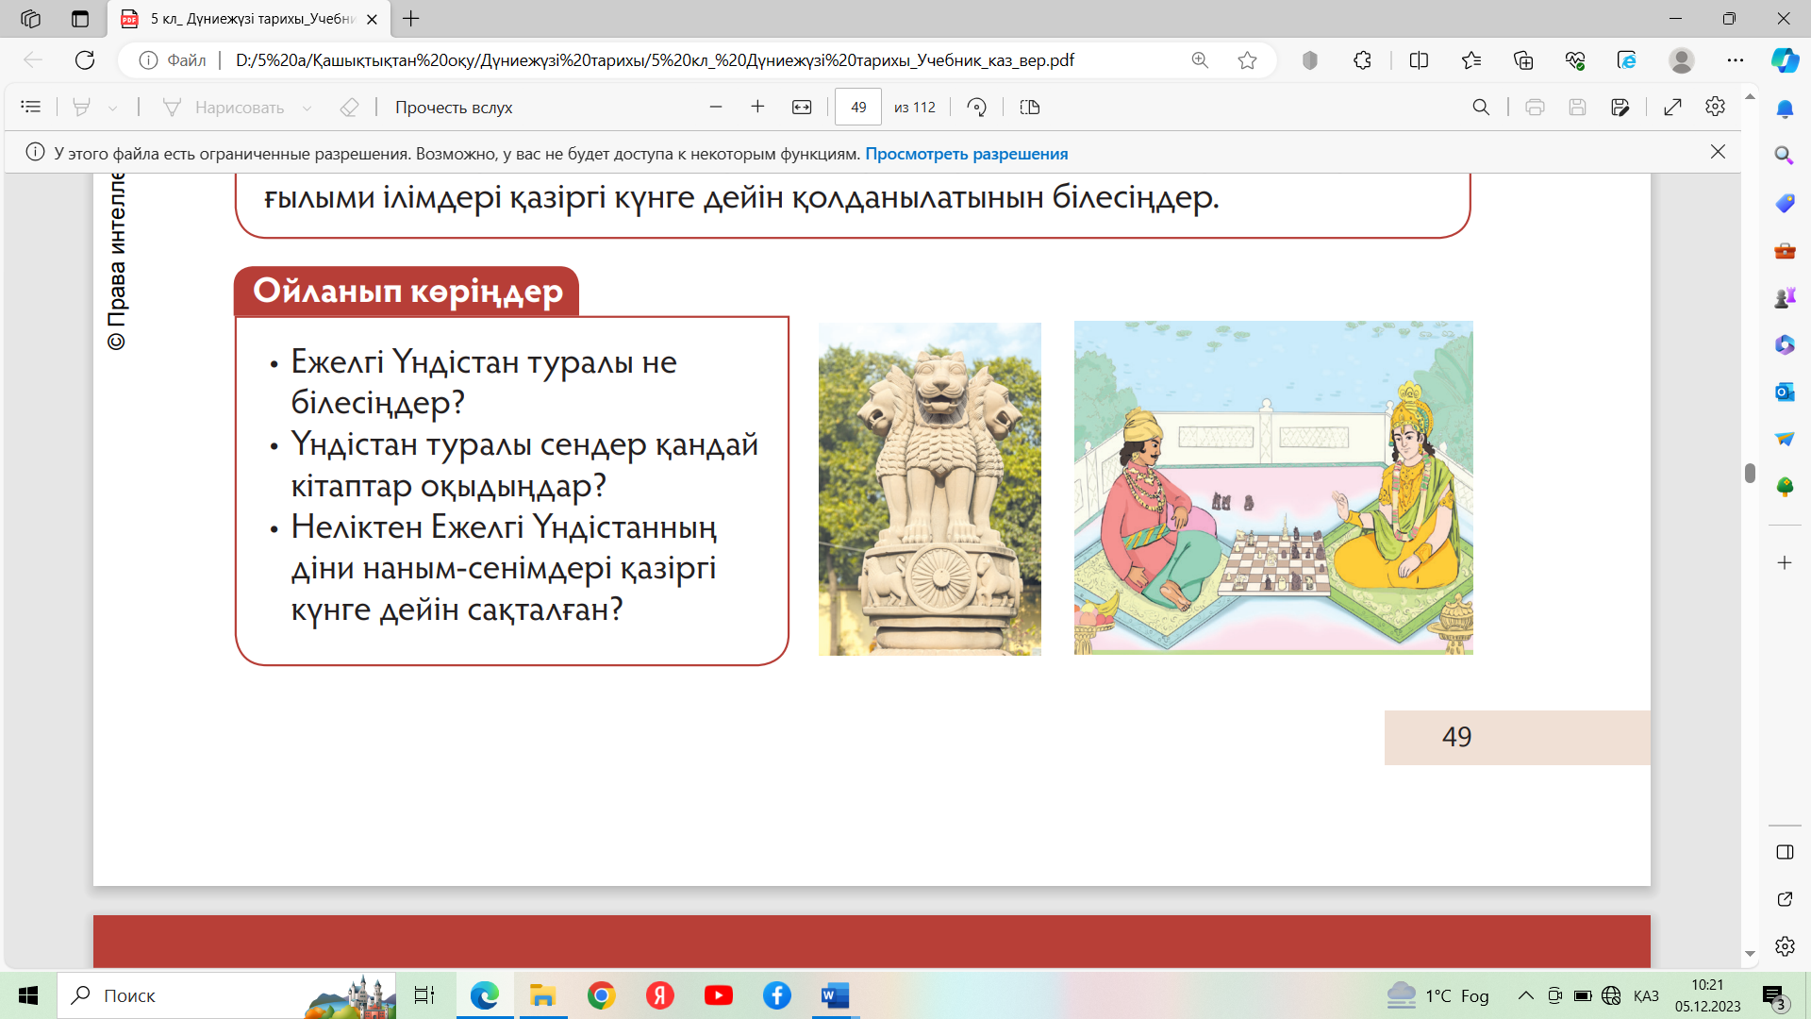Open a new browser tab
The height and width of the screenshot is (1019, 1811).
pyautogui.click(x=411, y=19)
